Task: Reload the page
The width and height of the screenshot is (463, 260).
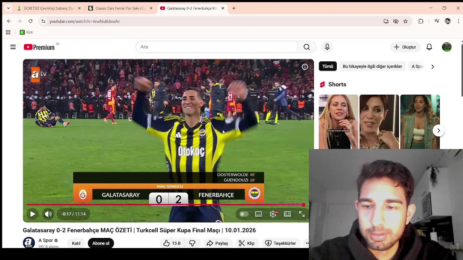Action: click(x=30, y=21)
